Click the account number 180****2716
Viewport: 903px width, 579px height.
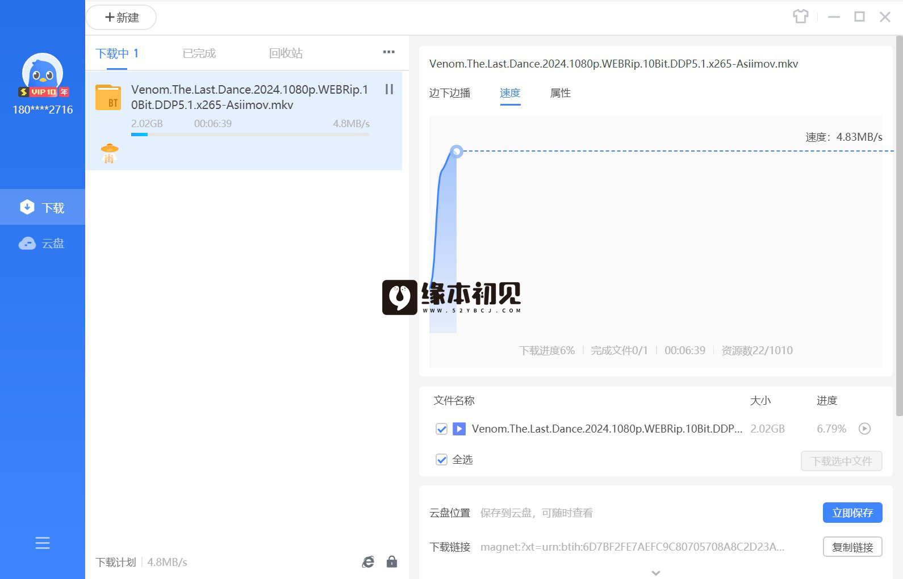click(43, 110)
